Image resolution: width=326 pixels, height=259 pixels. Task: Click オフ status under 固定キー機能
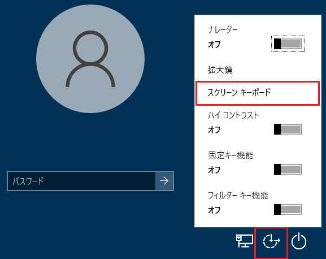tap(214, 170)
